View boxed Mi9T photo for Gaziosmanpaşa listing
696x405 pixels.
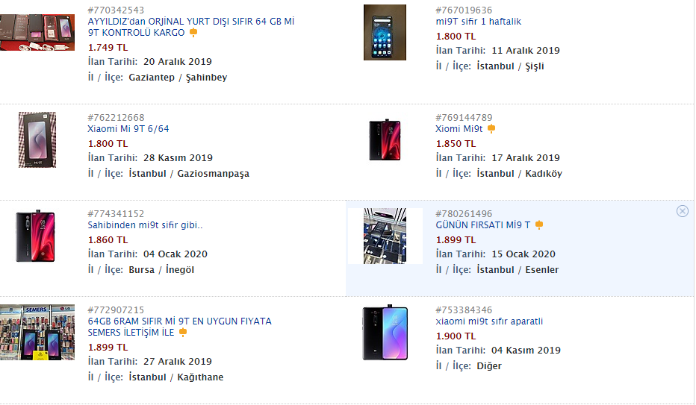click(x=37, y=139)
